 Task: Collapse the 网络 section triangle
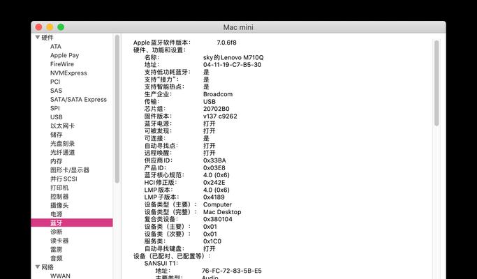pos(38,267)
